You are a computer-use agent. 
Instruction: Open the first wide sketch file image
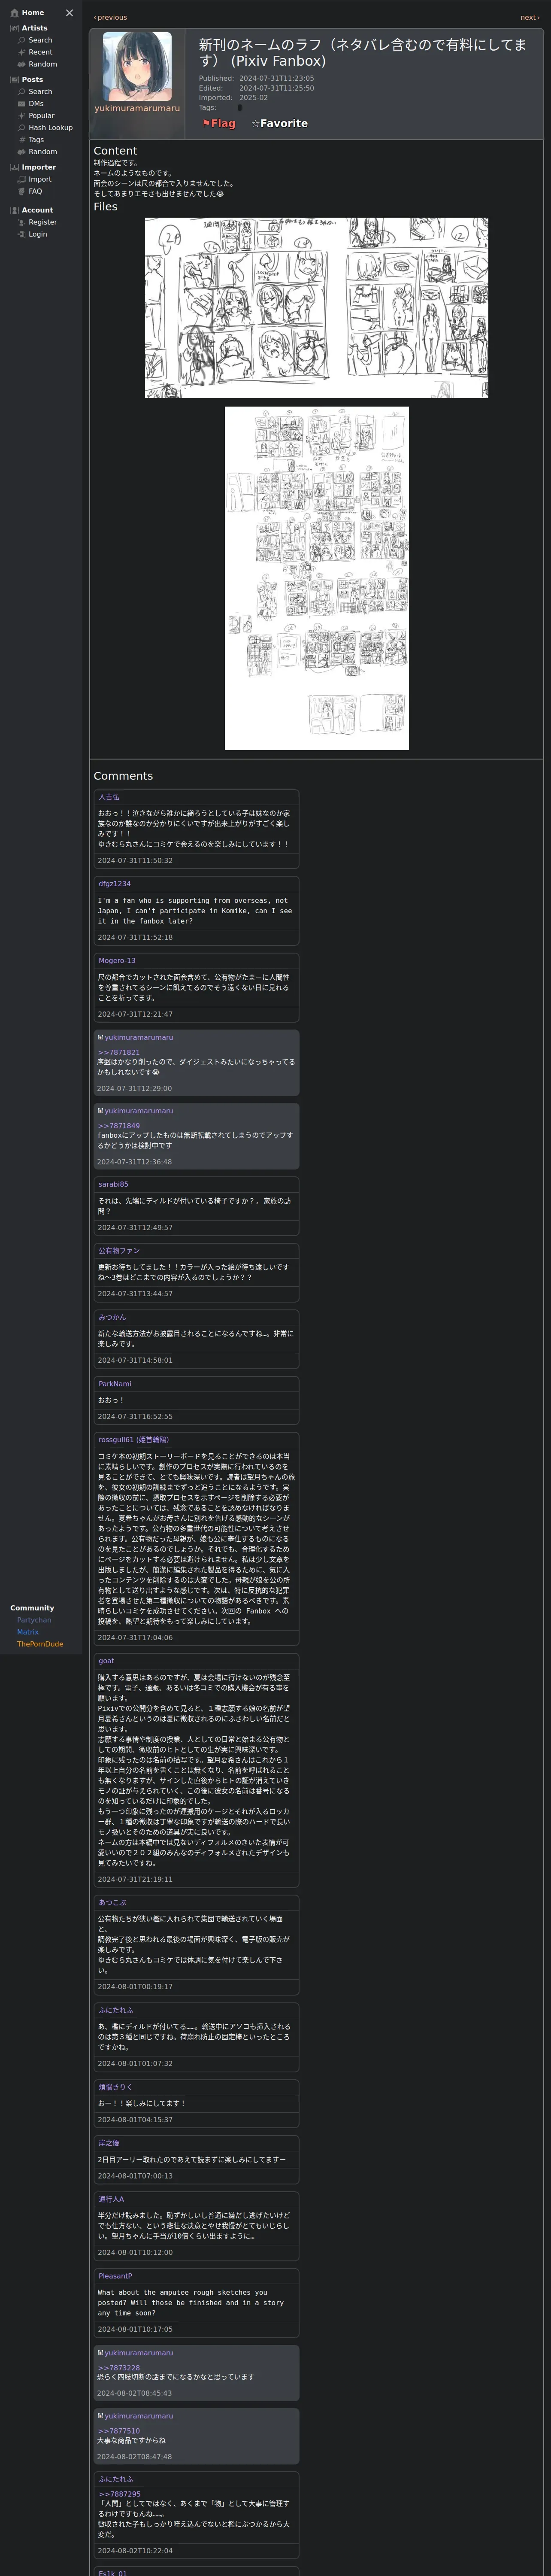[x=316, y=308]
